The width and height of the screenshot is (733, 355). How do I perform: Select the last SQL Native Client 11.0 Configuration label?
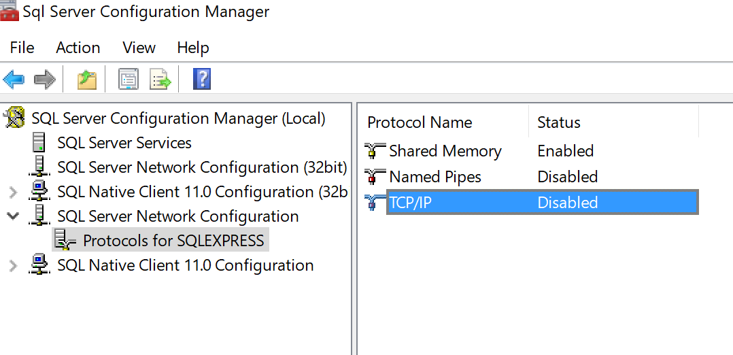pyautogui.click(x=185, y=265)
